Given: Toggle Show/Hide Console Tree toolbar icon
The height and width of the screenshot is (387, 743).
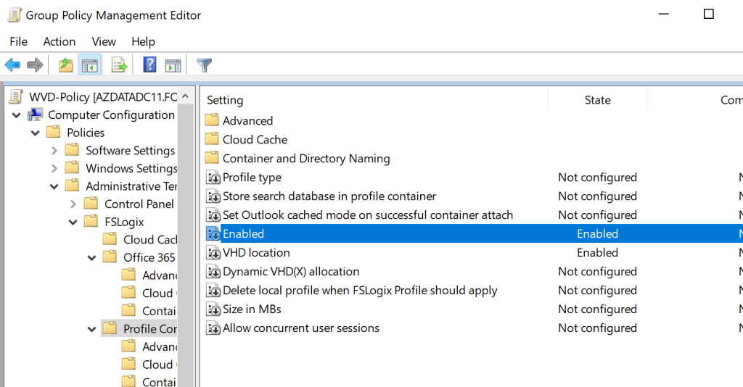Looking at the screenshot, I should tap(89, 64).
